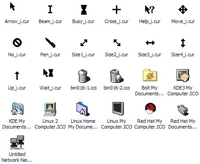Select the Help_i.cur question arrow icon
Image resolution: width=200 pixels, height=164 pixels.
click(x=150, y=10)
